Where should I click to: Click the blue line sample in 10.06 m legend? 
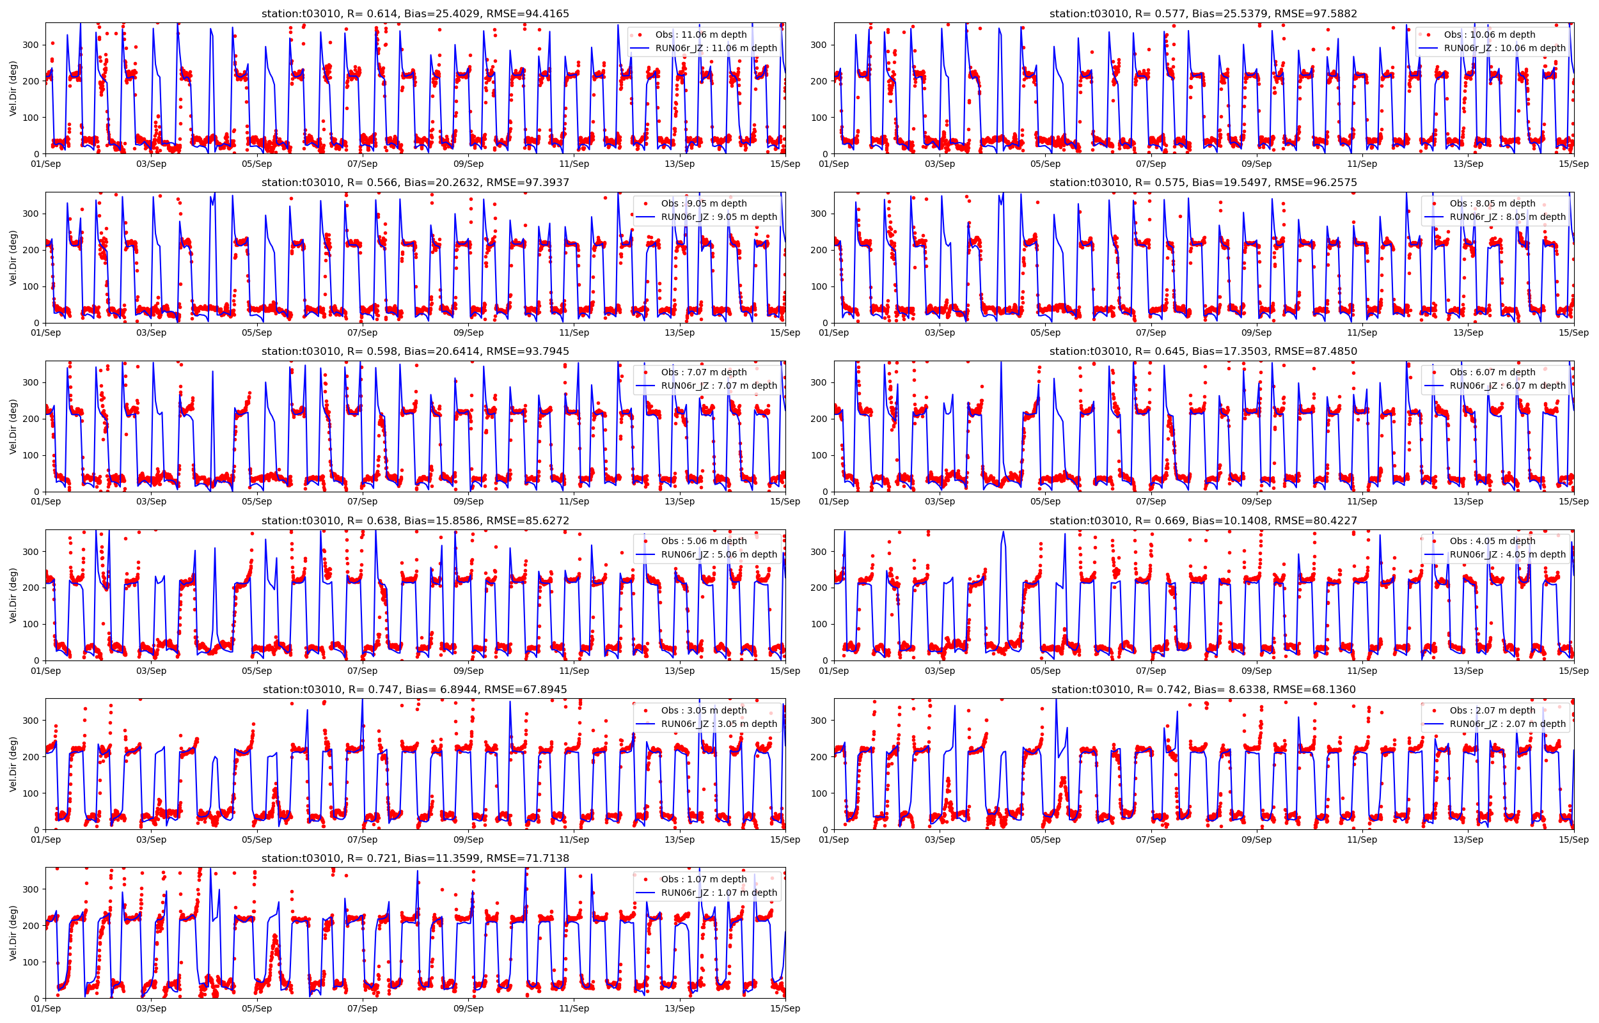[x=1428, y=49]
